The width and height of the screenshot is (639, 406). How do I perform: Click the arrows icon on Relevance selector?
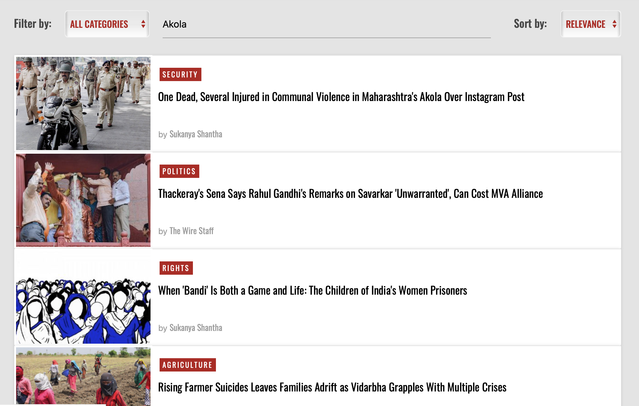coord(614,24)
